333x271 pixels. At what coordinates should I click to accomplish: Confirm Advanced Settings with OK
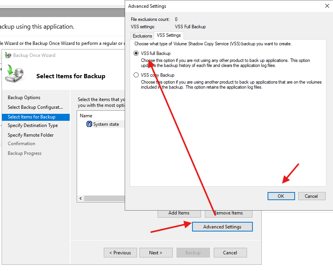tap(281, 196)
